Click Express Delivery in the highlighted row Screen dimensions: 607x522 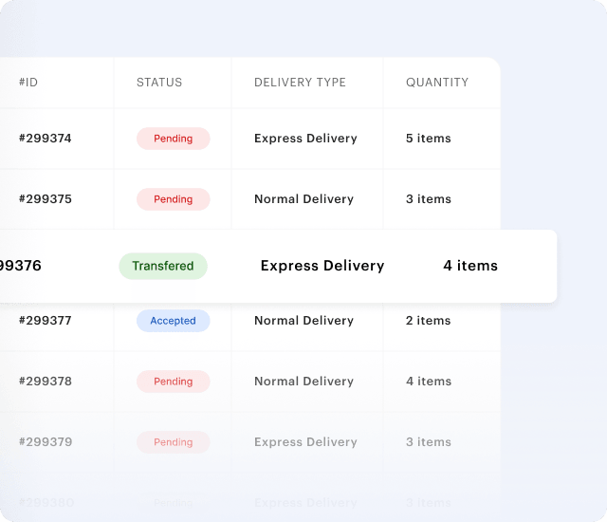[x=322, y=266]
